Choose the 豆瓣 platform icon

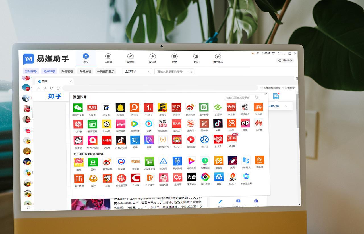tap(93, 162)
